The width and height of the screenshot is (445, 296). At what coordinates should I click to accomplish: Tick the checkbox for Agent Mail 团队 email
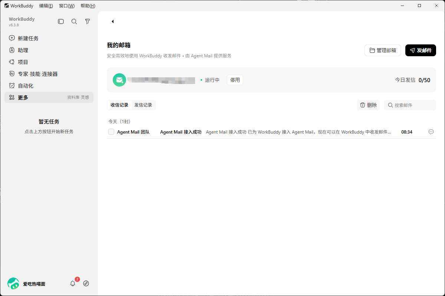pos(111,132)
